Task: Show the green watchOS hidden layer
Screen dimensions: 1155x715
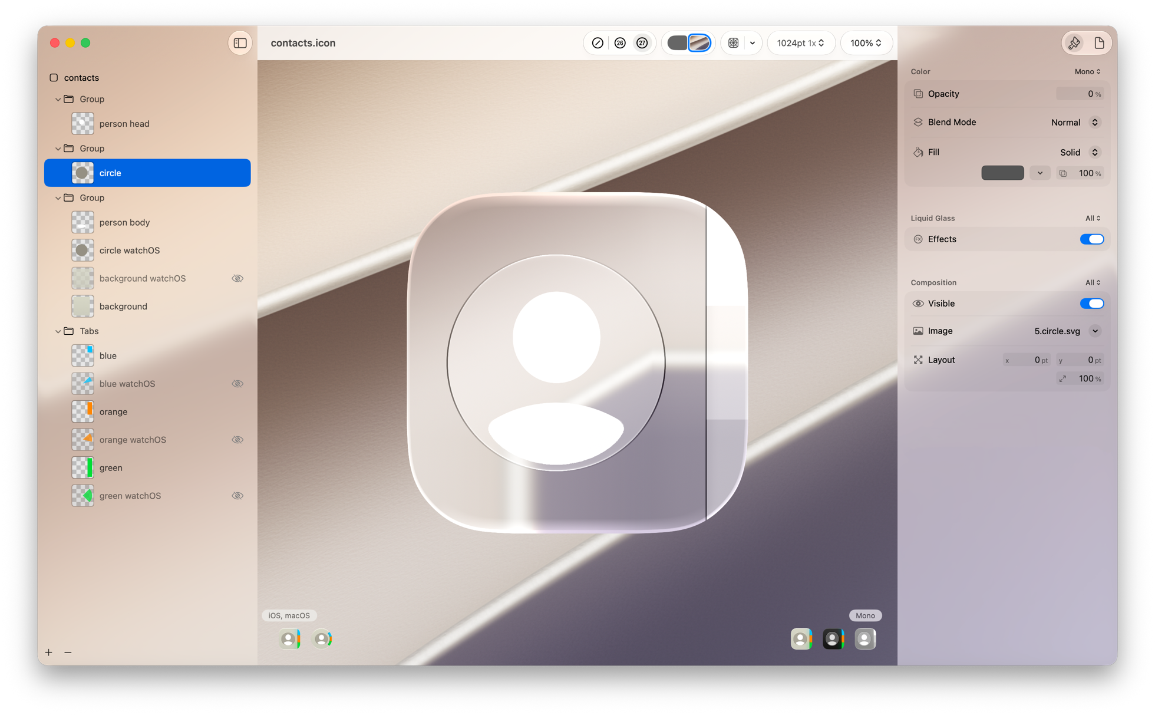Action: [237, 496]
